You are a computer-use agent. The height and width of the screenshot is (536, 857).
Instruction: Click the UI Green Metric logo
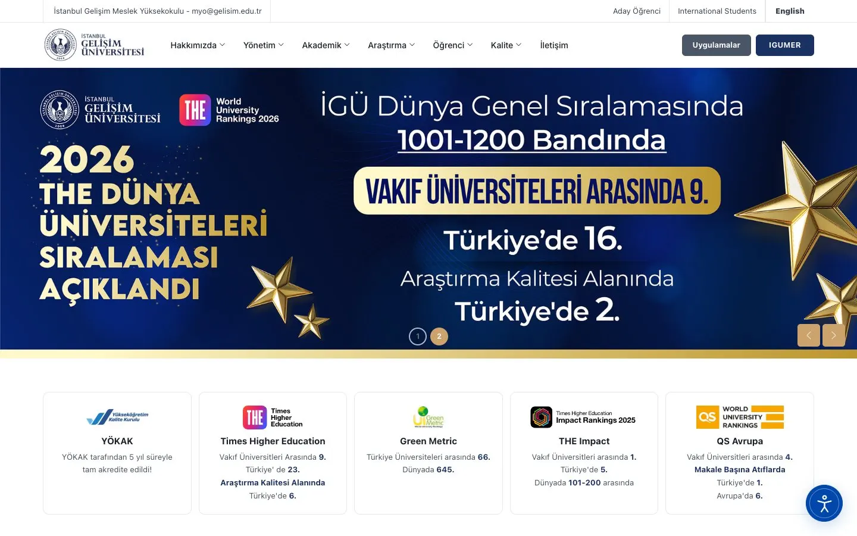click(428, 417)
